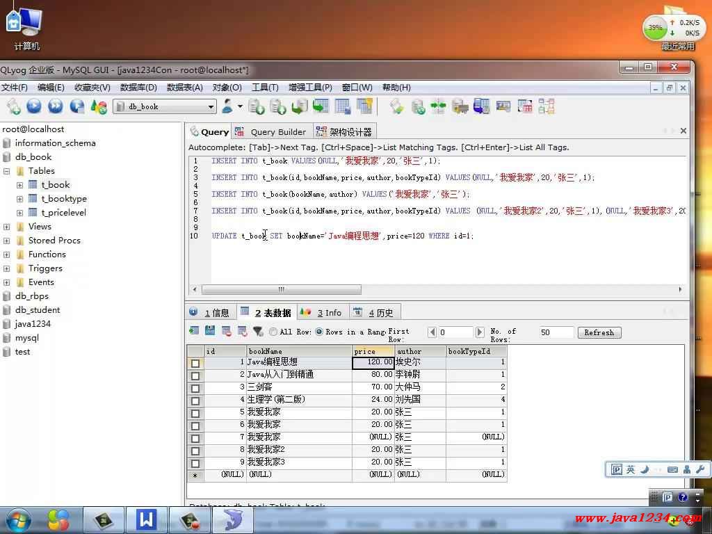Image resolution: width=712 pixels, height=534 pixels.
Task: Click the Computer desktop icon
Action: [x=26, y=27]
